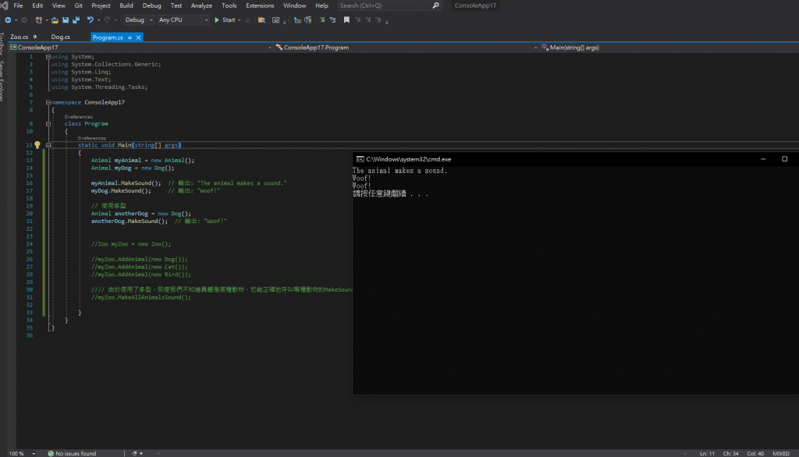Click the Redo toolbar icon
The width and height of the screenshot is (799, 457).
(x=107, y=19)
